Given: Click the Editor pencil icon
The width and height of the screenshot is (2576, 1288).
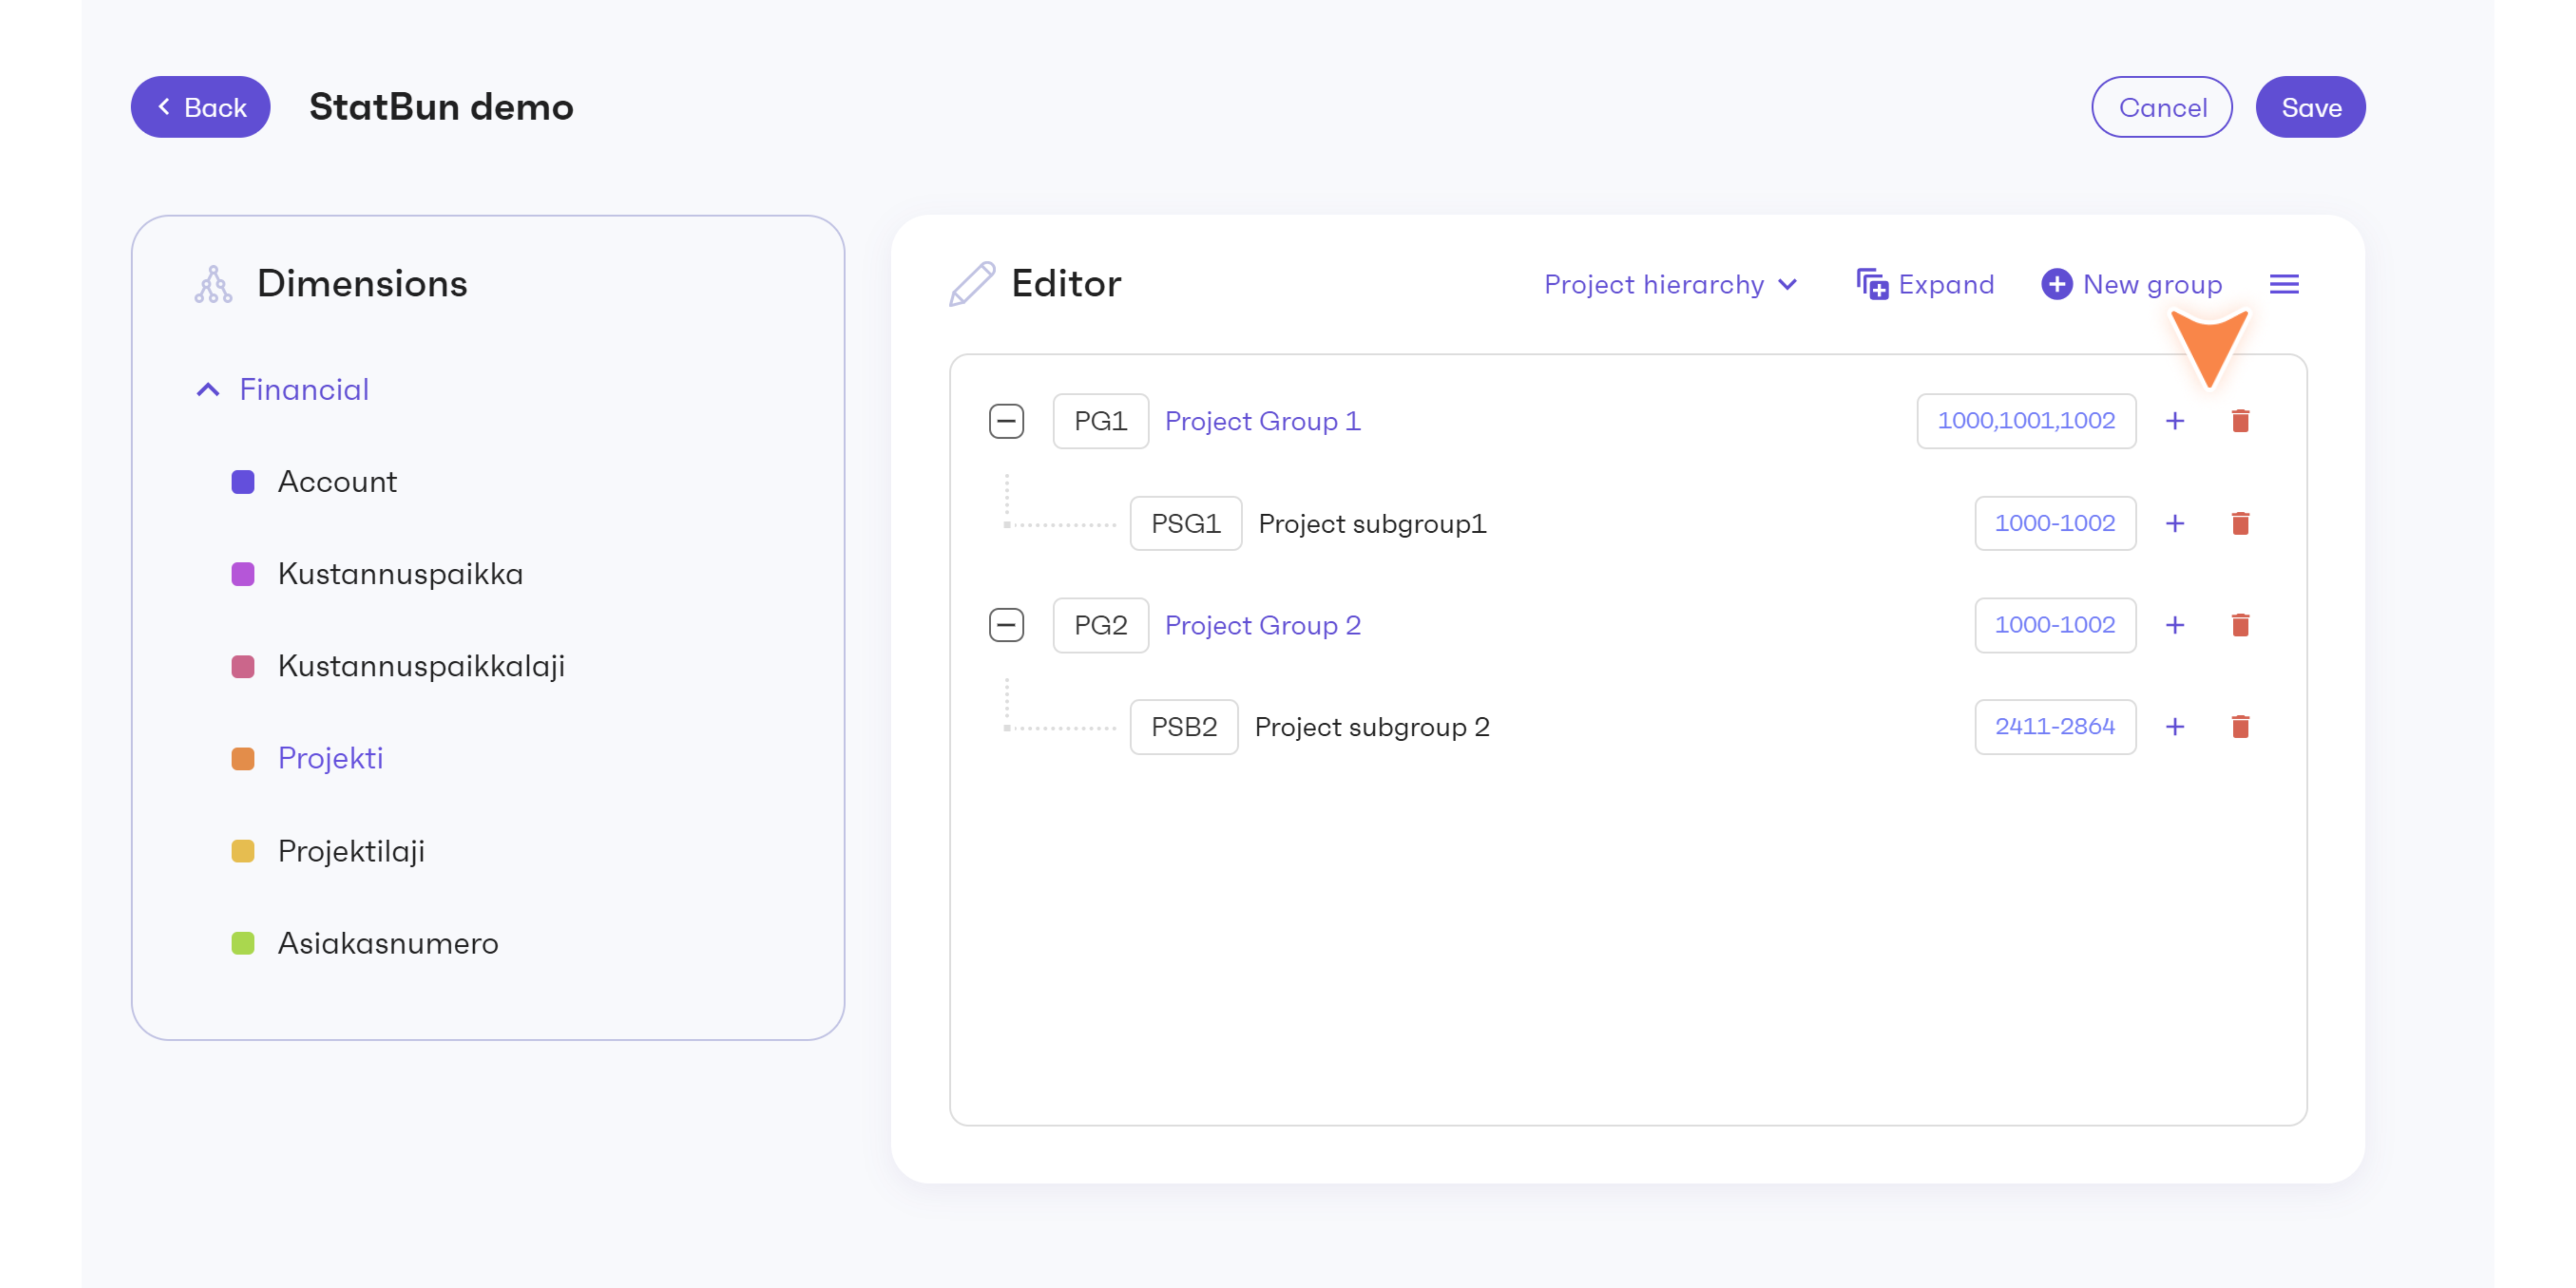Looking at the screenshot, I should 972,284.
